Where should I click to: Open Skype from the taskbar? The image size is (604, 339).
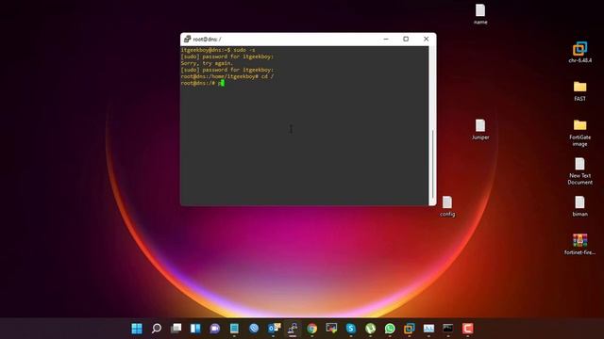coord(350,329)
